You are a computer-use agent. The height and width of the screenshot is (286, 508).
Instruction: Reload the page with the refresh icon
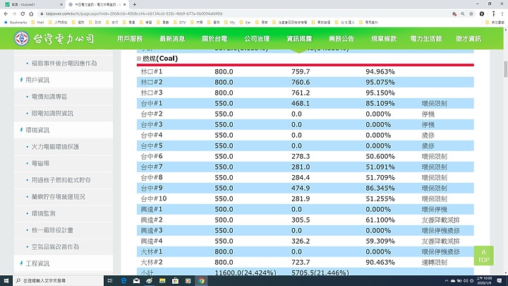click(23, 13)
